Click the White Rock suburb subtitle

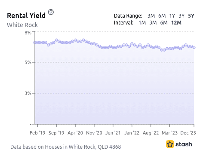point(22,25)
